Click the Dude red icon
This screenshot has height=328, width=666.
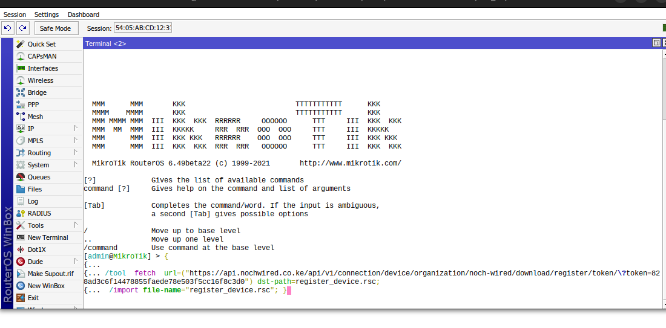click(21, 262)
